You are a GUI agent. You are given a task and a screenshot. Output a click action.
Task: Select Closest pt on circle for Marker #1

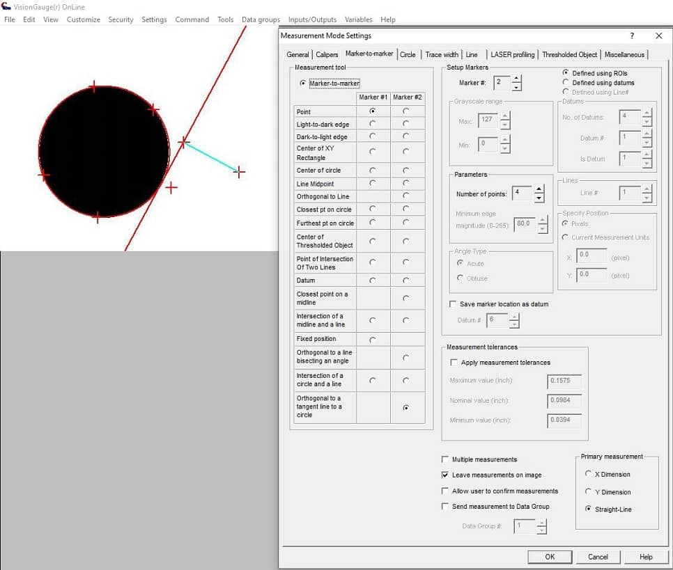[x=373, y=209]
